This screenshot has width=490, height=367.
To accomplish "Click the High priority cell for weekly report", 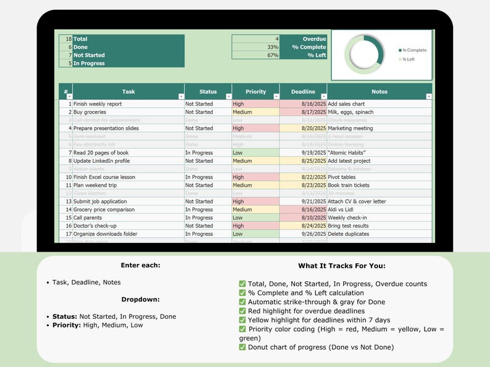I will point(255,104).
